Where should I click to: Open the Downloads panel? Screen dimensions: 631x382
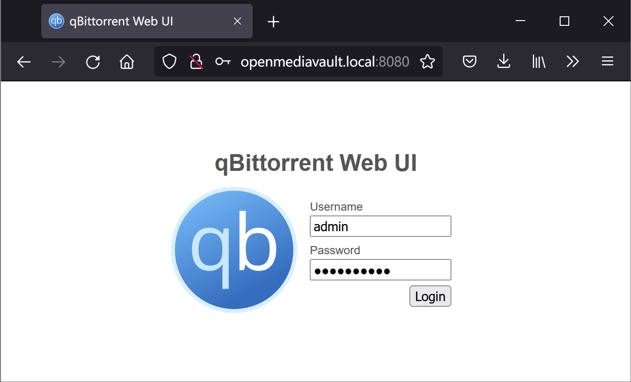click(504, 62)
